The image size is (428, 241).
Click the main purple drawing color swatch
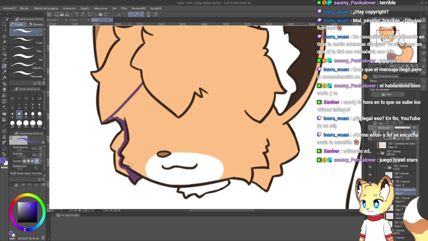tap(3, 161)
